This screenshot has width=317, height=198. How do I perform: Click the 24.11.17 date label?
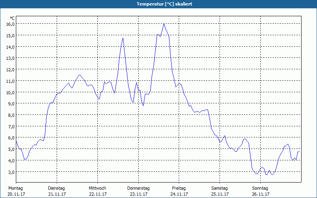[179, 194]
